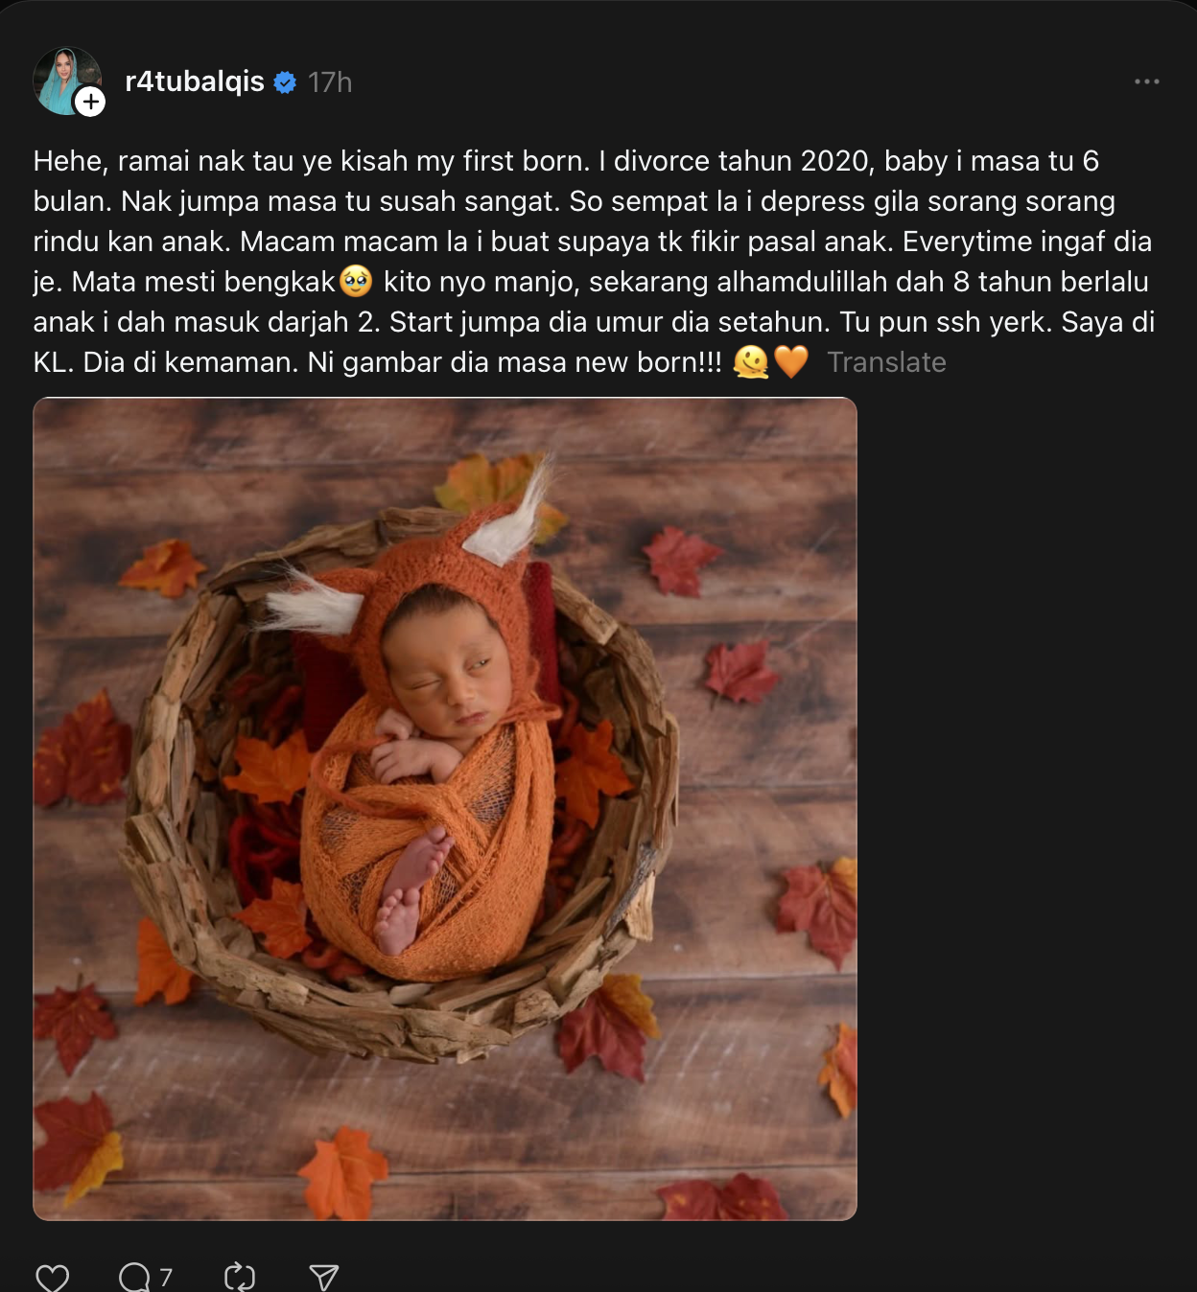This screenshot has width=1197, height=1292.
Task: Share the post via paper plane icon
Action: pos(323,1278)
